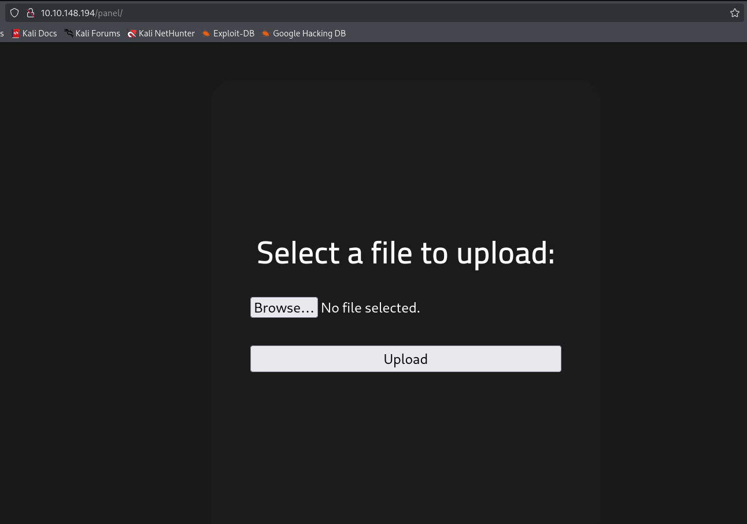Open the Exploit-DB bookmark label
The width and height of the screenshot is (747, 524).
tap(234, 34)
